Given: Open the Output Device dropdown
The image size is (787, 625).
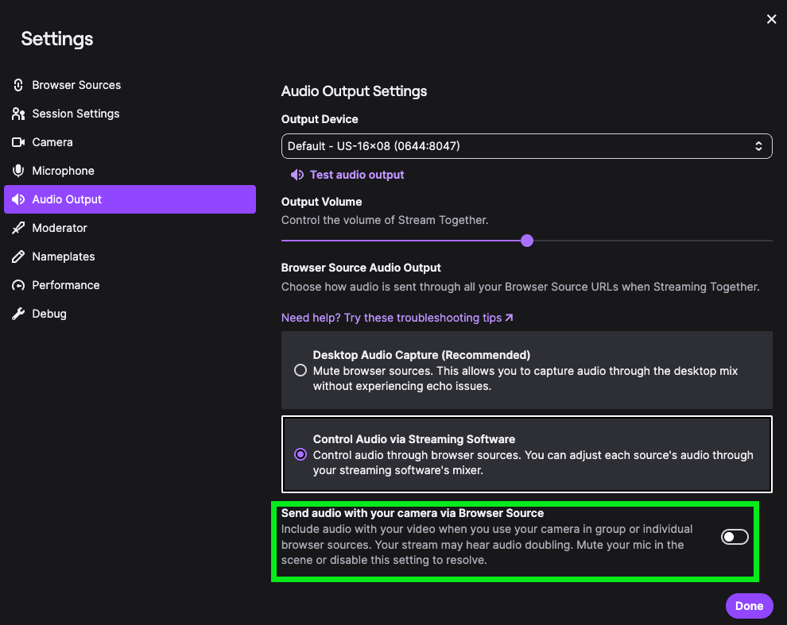Looking at the screenshot, I should point(526,146).
